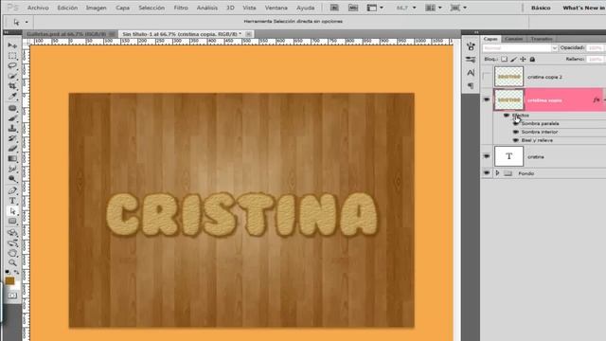Viewport: 606px width, 341px height.
Task: Open the Paragraph panel icon
Action: pyautogui.click(x=471, y=85)
